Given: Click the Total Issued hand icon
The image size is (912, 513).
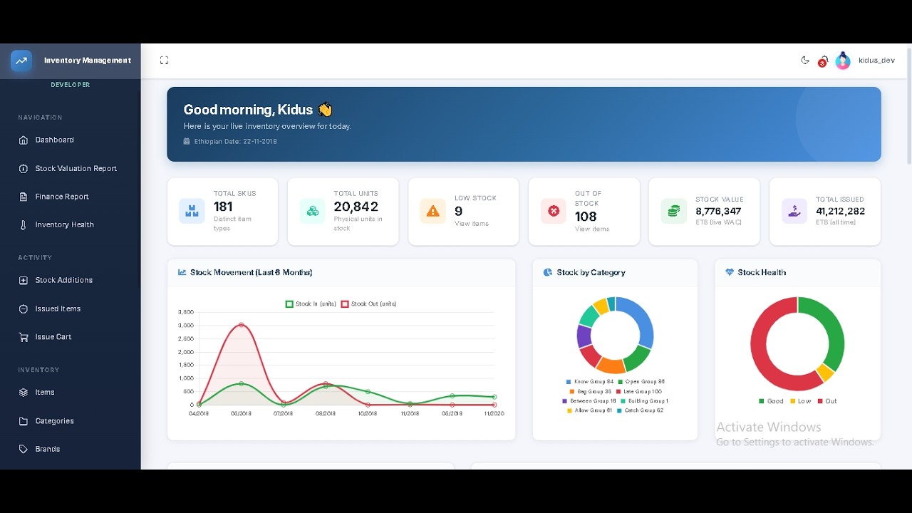Looking at the screenshot, I should pos(794,212).
